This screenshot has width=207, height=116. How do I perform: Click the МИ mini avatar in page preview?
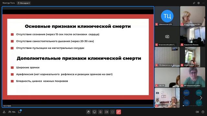coord(186,93)
